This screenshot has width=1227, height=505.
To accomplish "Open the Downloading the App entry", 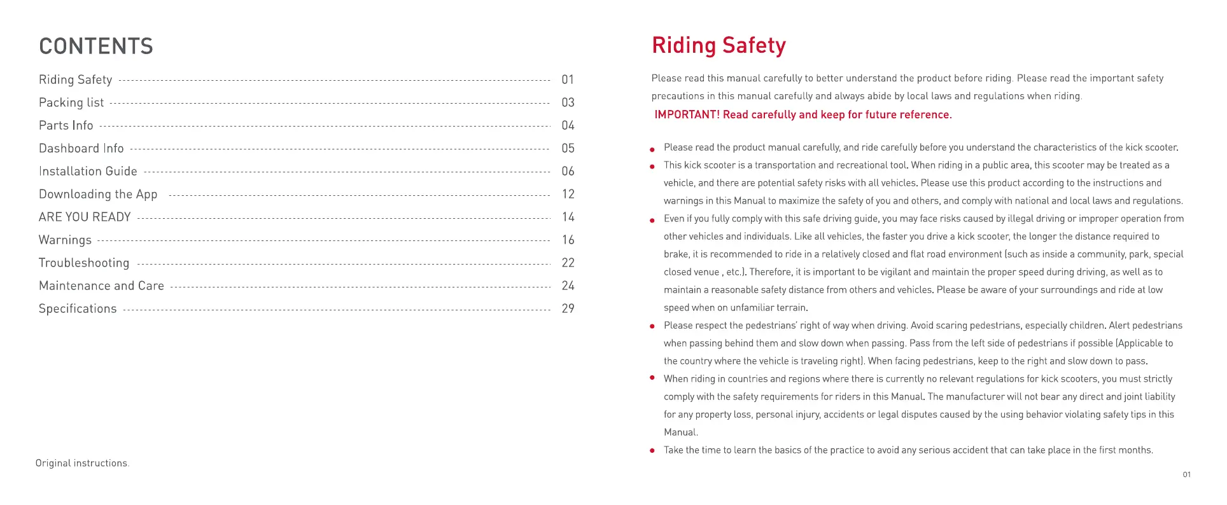I will (98, 194).
